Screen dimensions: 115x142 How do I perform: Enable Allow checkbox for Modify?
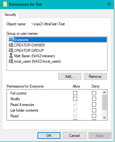pyautogui.click(x=75, y=99)
